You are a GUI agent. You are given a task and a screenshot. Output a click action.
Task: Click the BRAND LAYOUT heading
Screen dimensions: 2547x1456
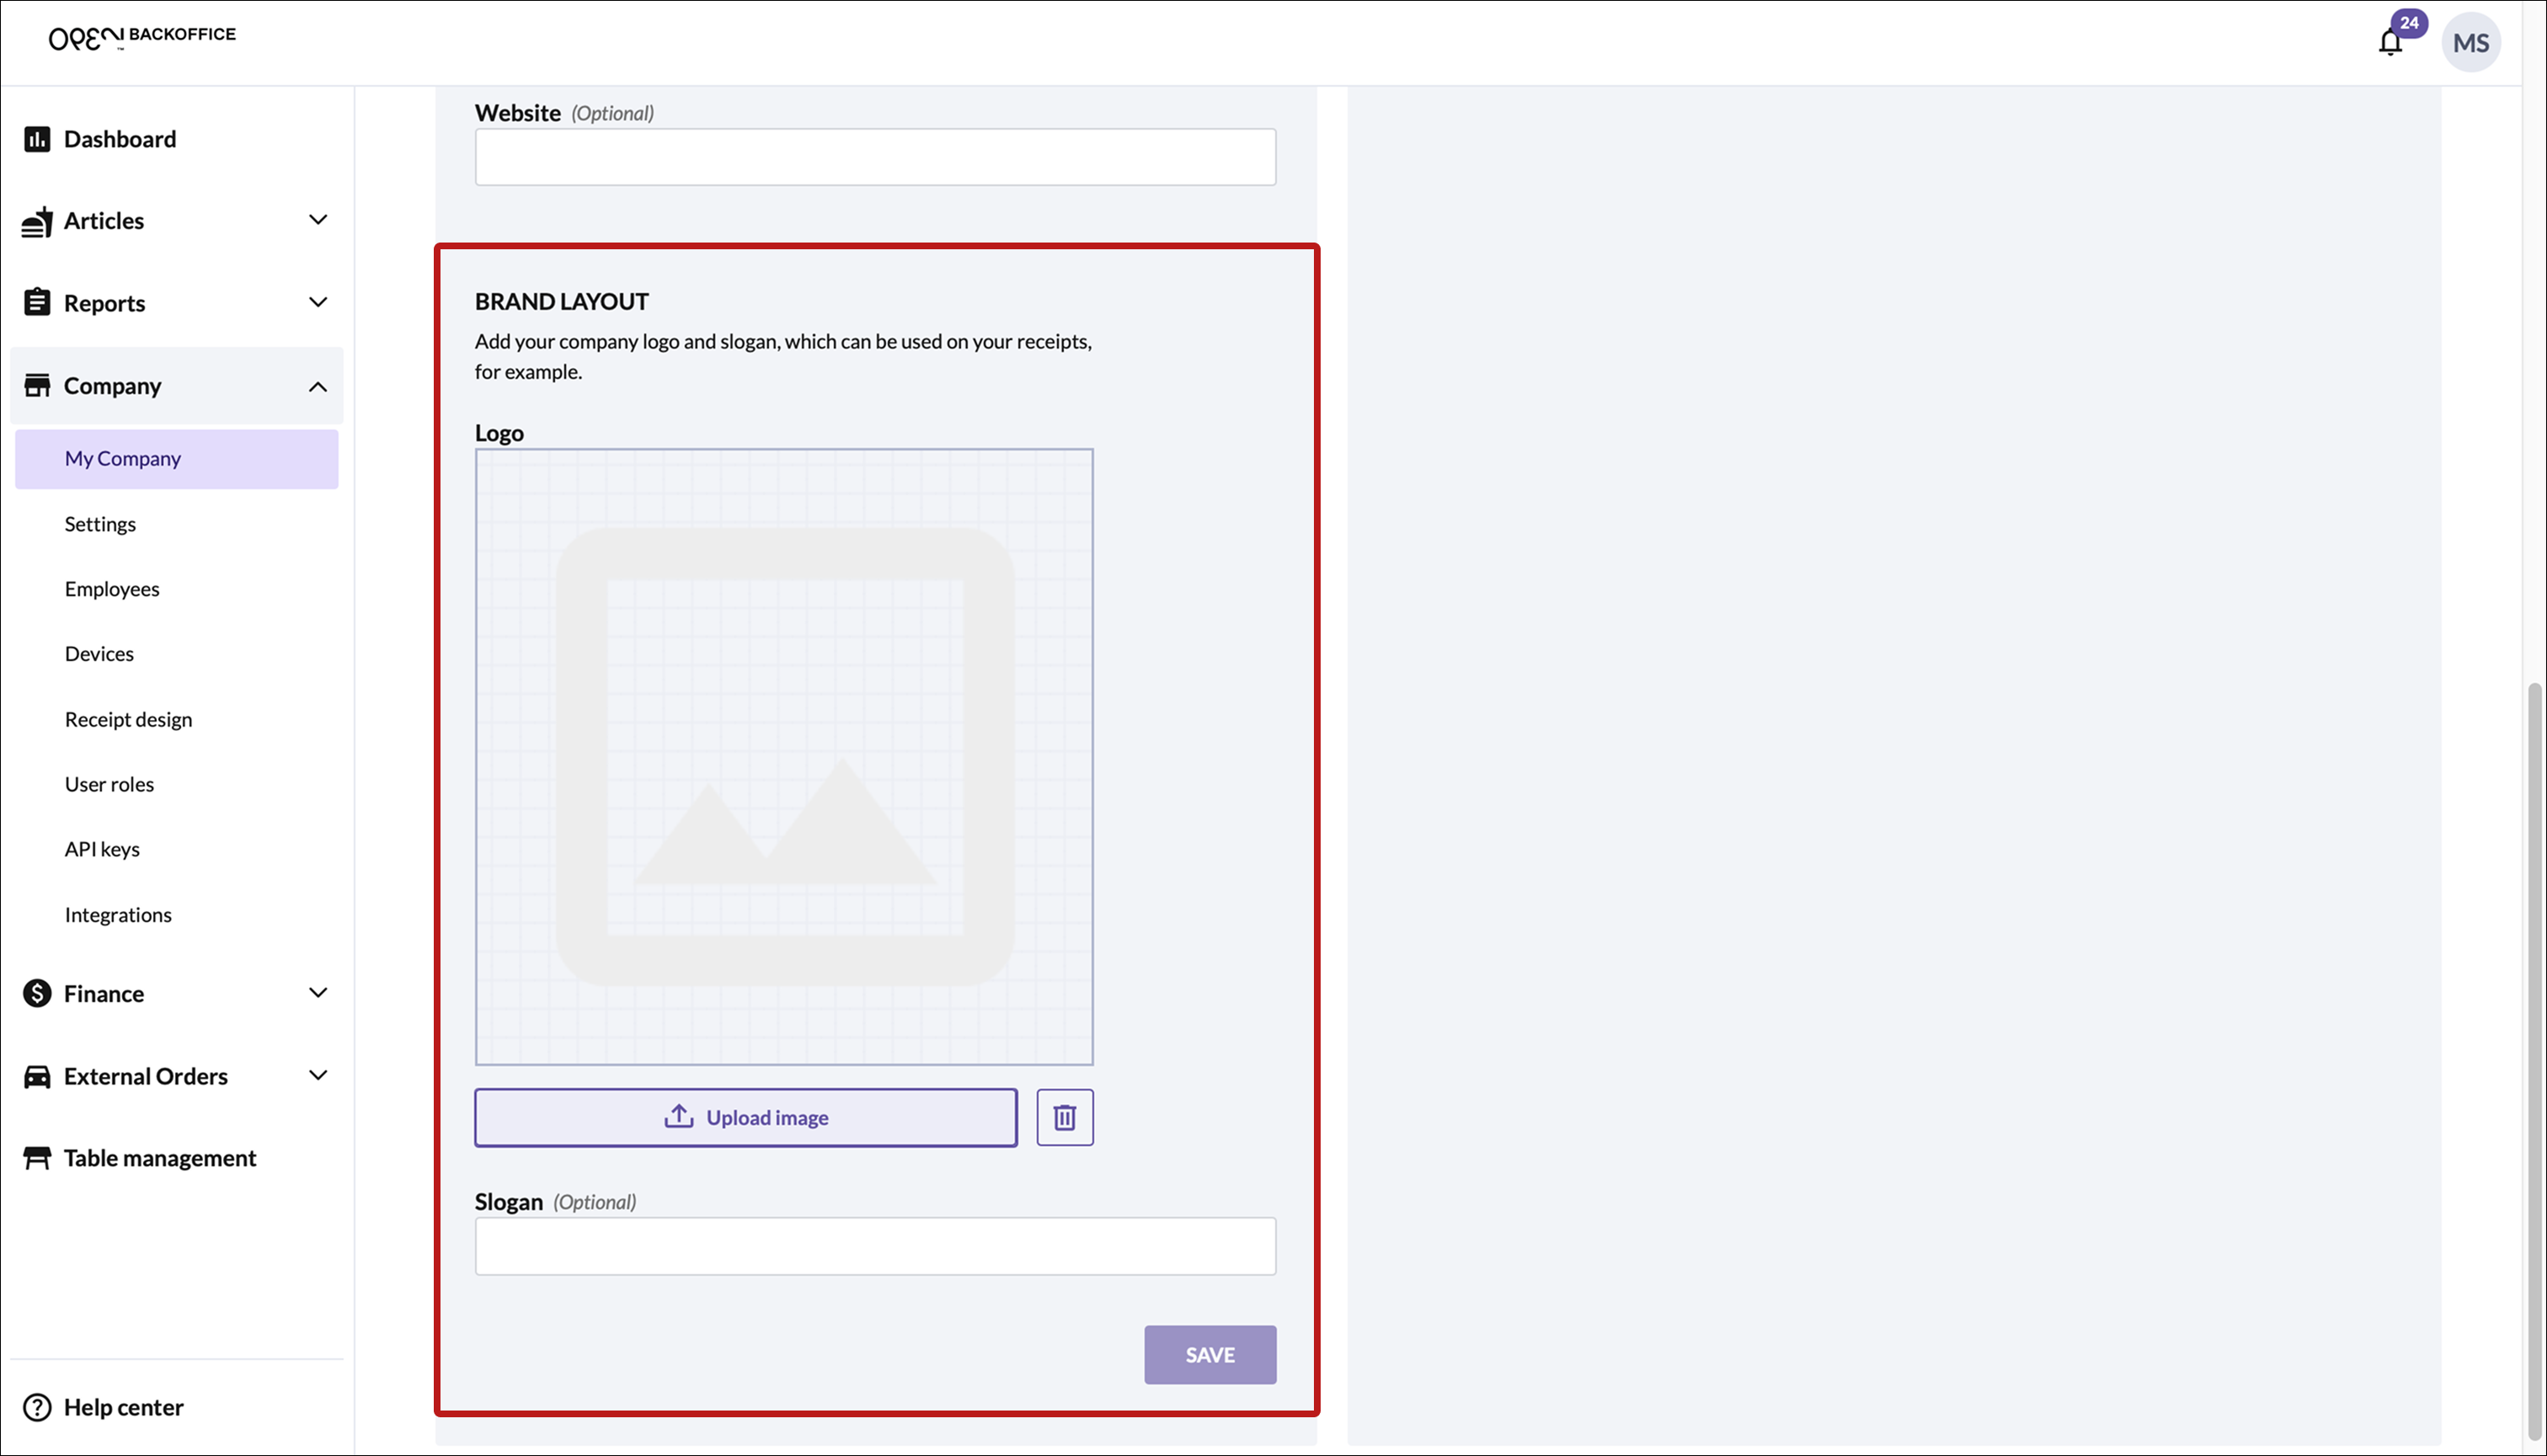click(561, 301)
